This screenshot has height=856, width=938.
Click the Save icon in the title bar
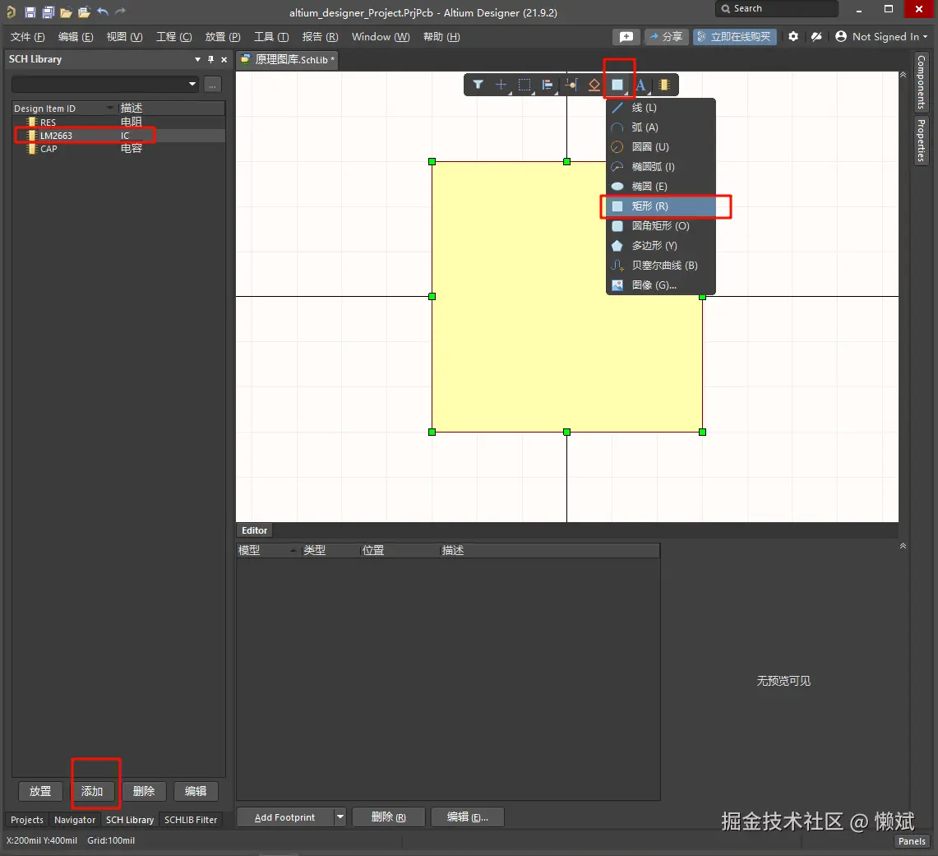[x=30, y=12]
